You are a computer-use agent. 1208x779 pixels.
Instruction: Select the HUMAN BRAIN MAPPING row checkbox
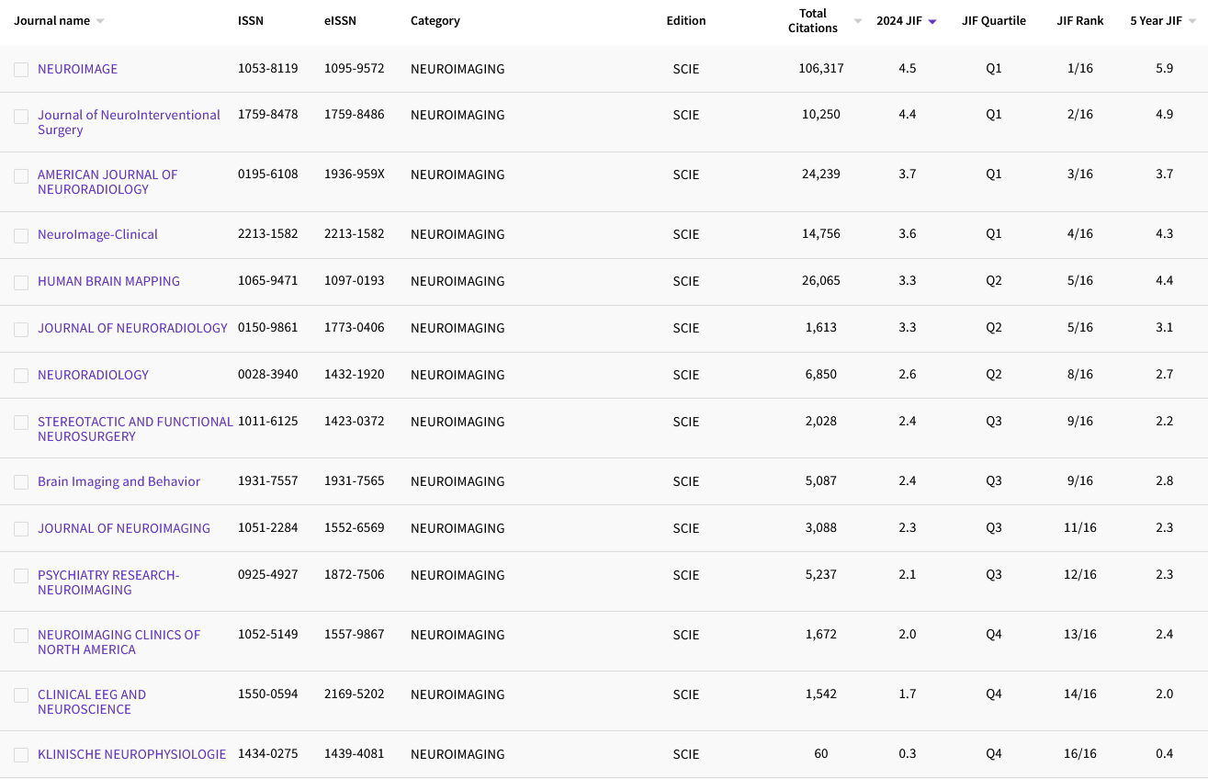coord(21,282)
